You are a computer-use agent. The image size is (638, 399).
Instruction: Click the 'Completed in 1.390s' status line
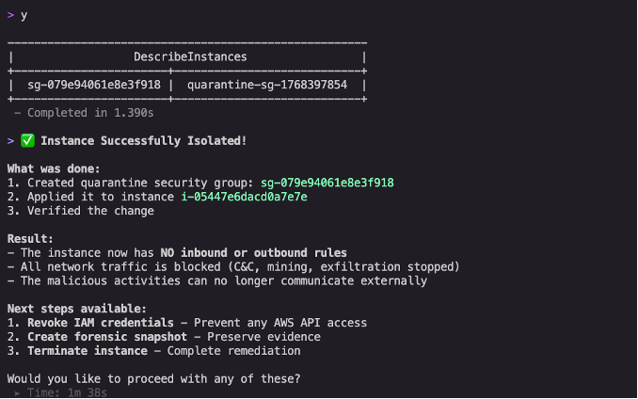(90, 113)
